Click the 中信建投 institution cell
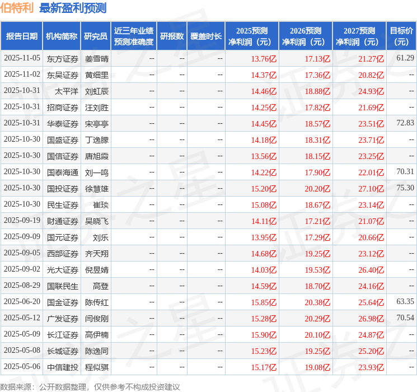Viewport: 417px width, 392px height. pos(63,367)
